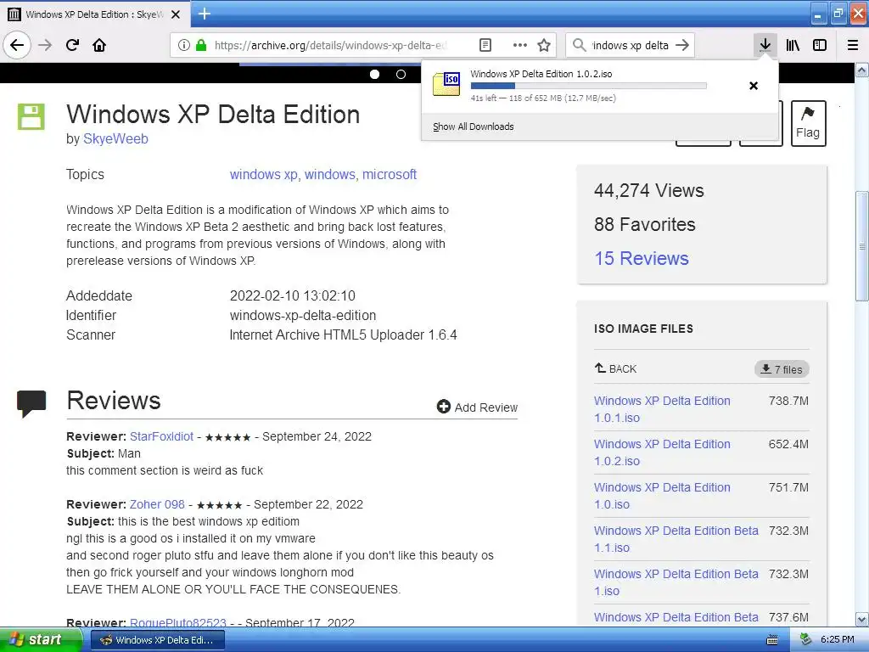Image resolution: width=869 pixels, height=652 pixels.
Task: Click the 738.7M file size
Action: (788, 401)
